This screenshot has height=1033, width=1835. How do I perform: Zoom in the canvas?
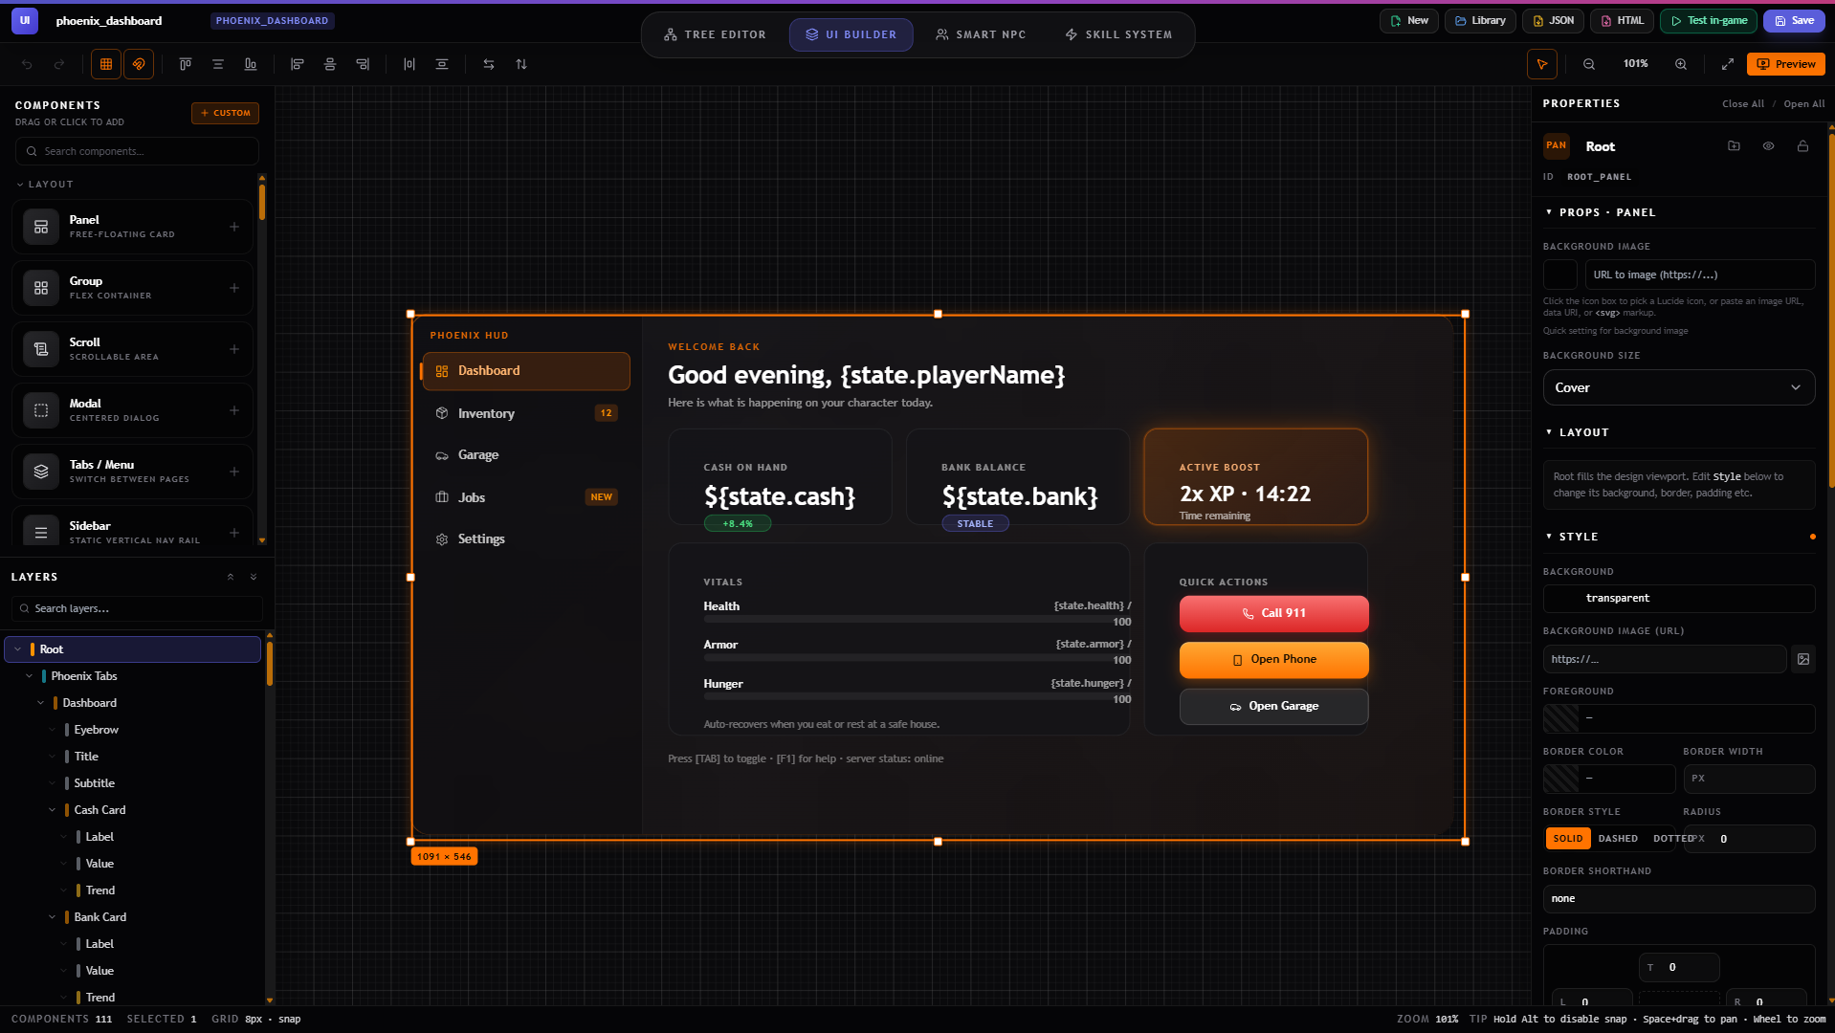click(1681, 64)
